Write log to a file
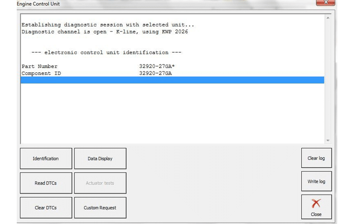The width and height of the screenshot is (354, 224). tap(316, 182)
